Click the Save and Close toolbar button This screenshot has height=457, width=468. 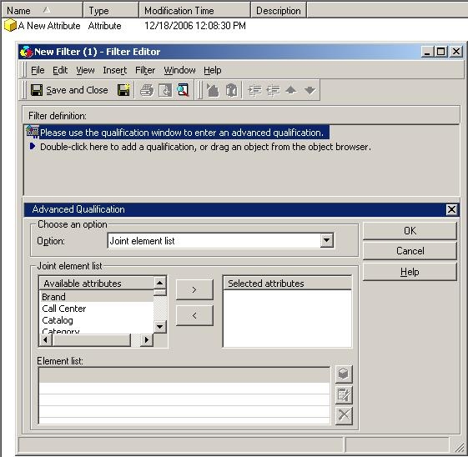pyautogui.click(x=69, y=90)
